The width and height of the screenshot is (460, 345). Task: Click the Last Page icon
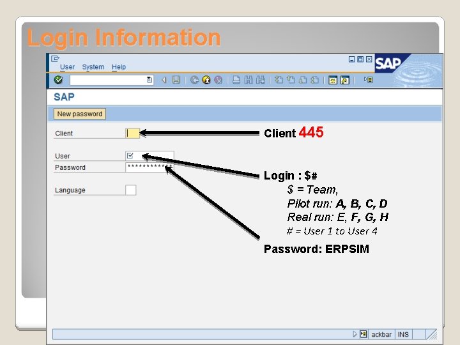(315, 80)
